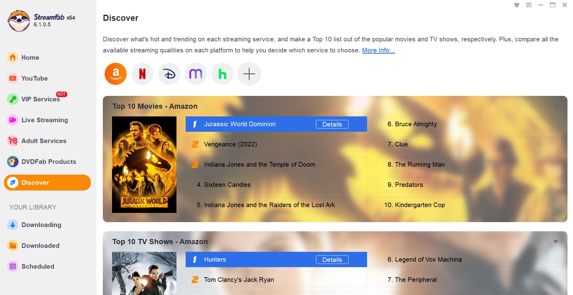Open DVDFab Products section

click(48, 162)
